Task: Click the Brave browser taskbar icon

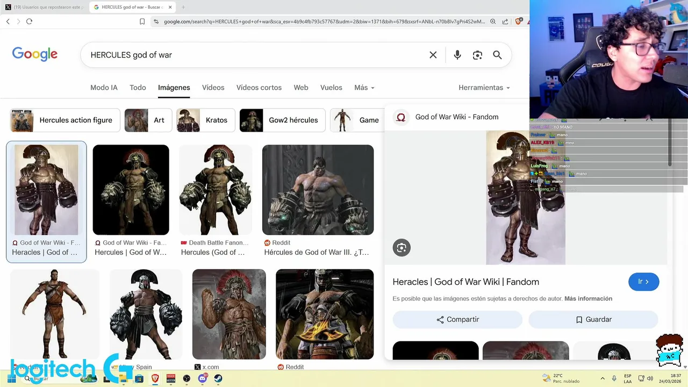Action: pyautogui.click(x=155, y=378)
